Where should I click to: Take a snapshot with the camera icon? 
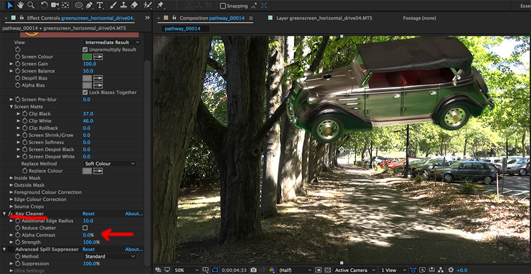[x=253, y=270]
